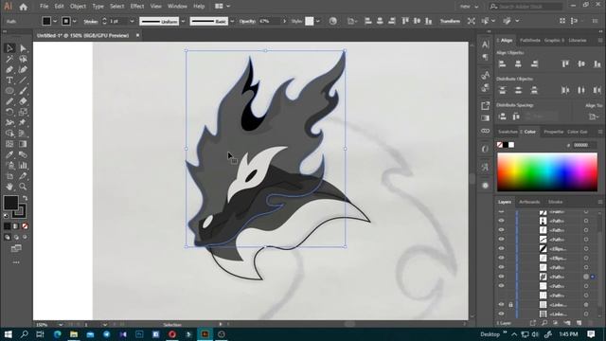Open the zoom level 150% dropdown
Screen dimensions: 606x341
[61, 325]
